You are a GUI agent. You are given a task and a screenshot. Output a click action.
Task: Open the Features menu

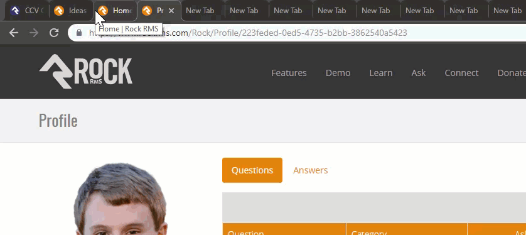pos(289,73)
